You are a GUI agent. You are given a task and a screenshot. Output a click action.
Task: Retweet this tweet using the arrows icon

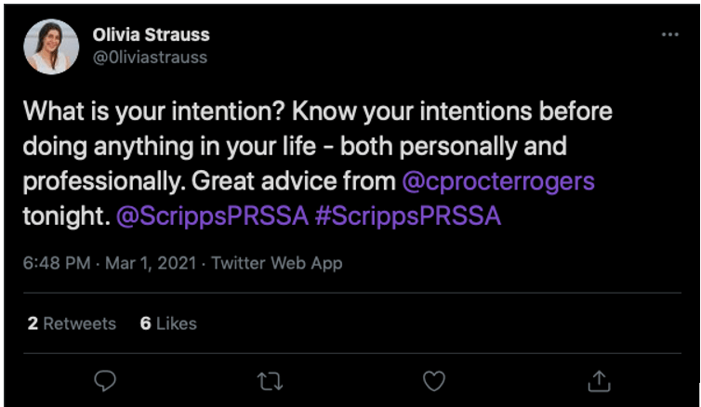coord(270,380)
